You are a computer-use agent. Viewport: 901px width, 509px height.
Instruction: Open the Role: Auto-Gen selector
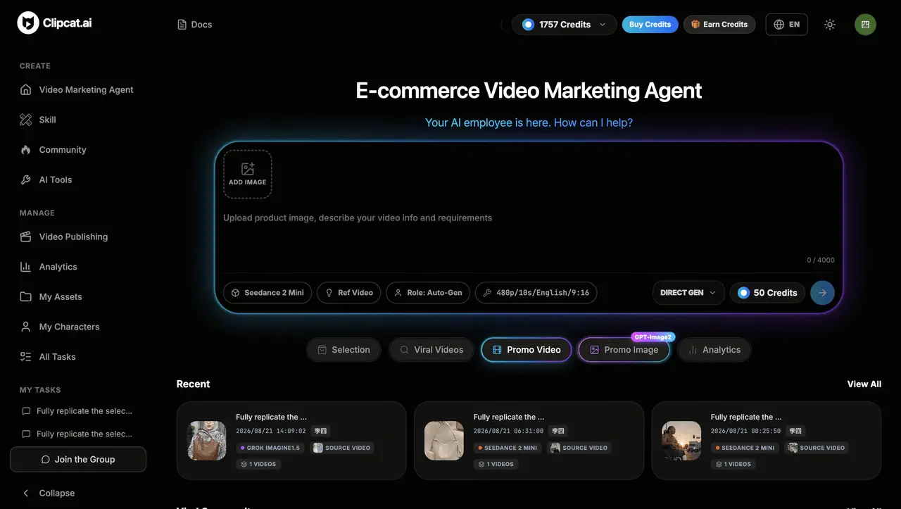(428, 293)
